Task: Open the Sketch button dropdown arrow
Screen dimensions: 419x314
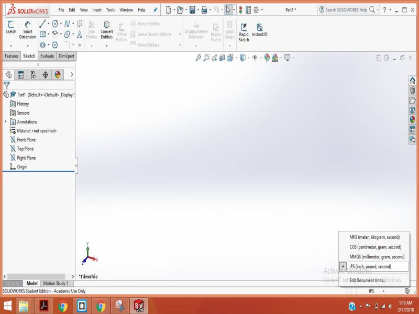Action: (11, 46)
